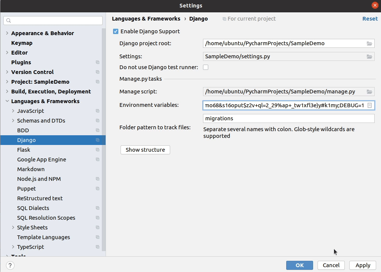Open the environment variables editor icon
This screenshot has height=272, width=381.
click(369, 105)
